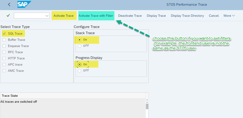
Task: Enable HTTP Trace
Action: (4, 58)
